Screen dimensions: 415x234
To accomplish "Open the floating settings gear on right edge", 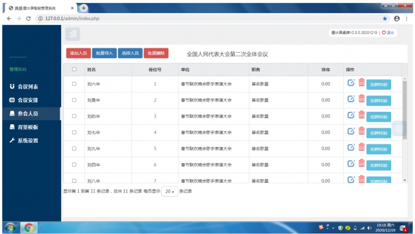I will 399,128.
